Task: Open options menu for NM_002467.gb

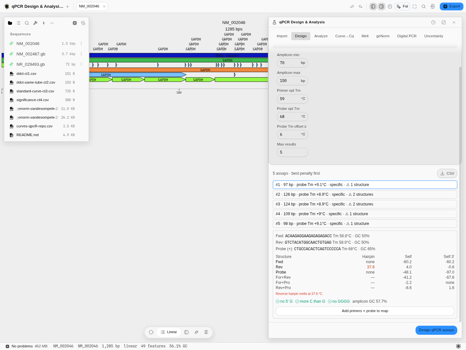Action: pyautogui.click(x=81, y=54)
